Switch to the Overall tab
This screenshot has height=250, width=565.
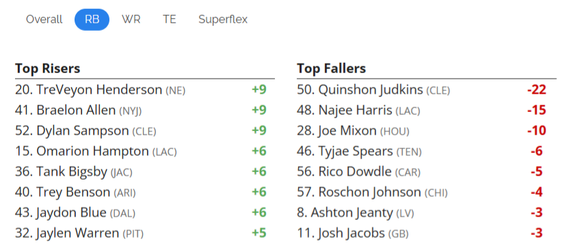pos(44,19)
